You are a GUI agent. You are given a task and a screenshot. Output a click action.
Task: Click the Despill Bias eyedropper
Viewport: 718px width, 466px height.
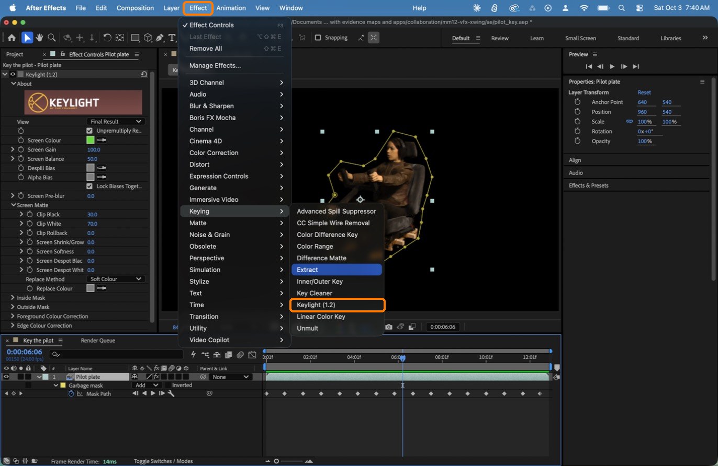point(101,168)
